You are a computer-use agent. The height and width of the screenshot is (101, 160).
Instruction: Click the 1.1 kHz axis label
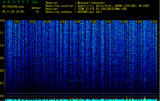[x=2, y=33]
